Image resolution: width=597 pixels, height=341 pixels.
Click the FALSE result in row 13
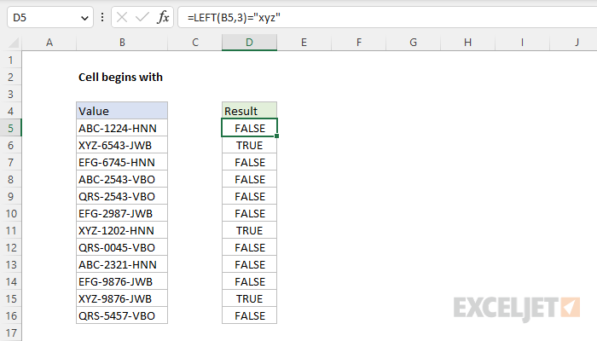point(249,264)
